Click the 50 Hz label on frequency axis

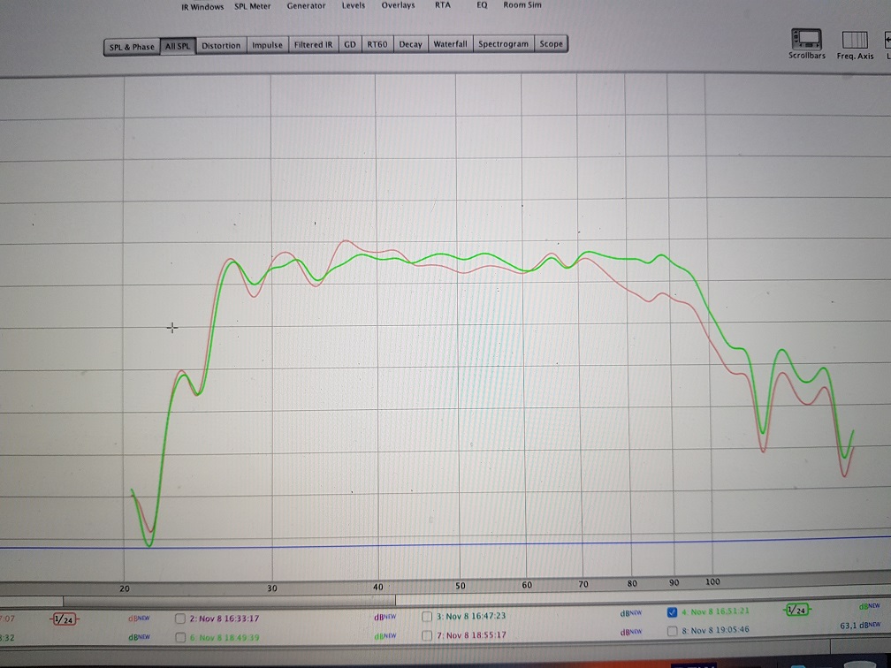(461, 586)
